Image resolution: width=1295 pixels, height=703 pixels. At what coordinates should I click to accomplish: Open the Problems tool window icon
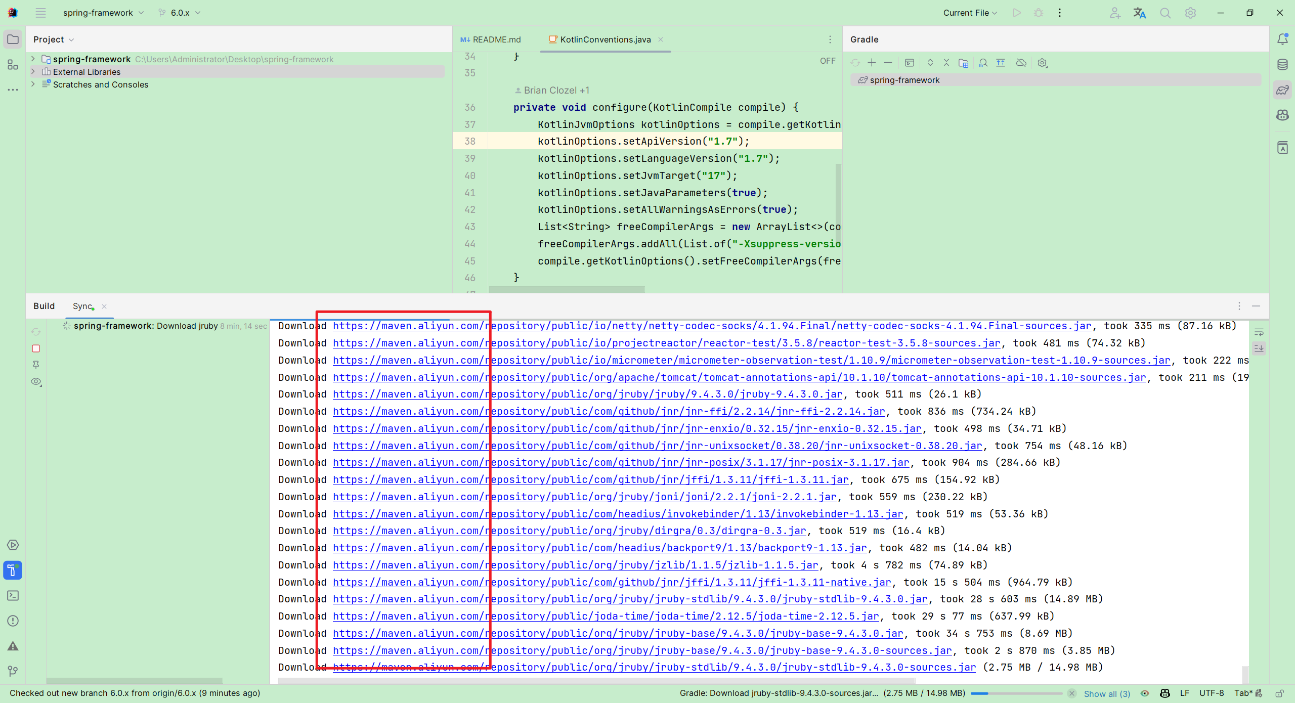pyautogui.click(x=13, y=621)
